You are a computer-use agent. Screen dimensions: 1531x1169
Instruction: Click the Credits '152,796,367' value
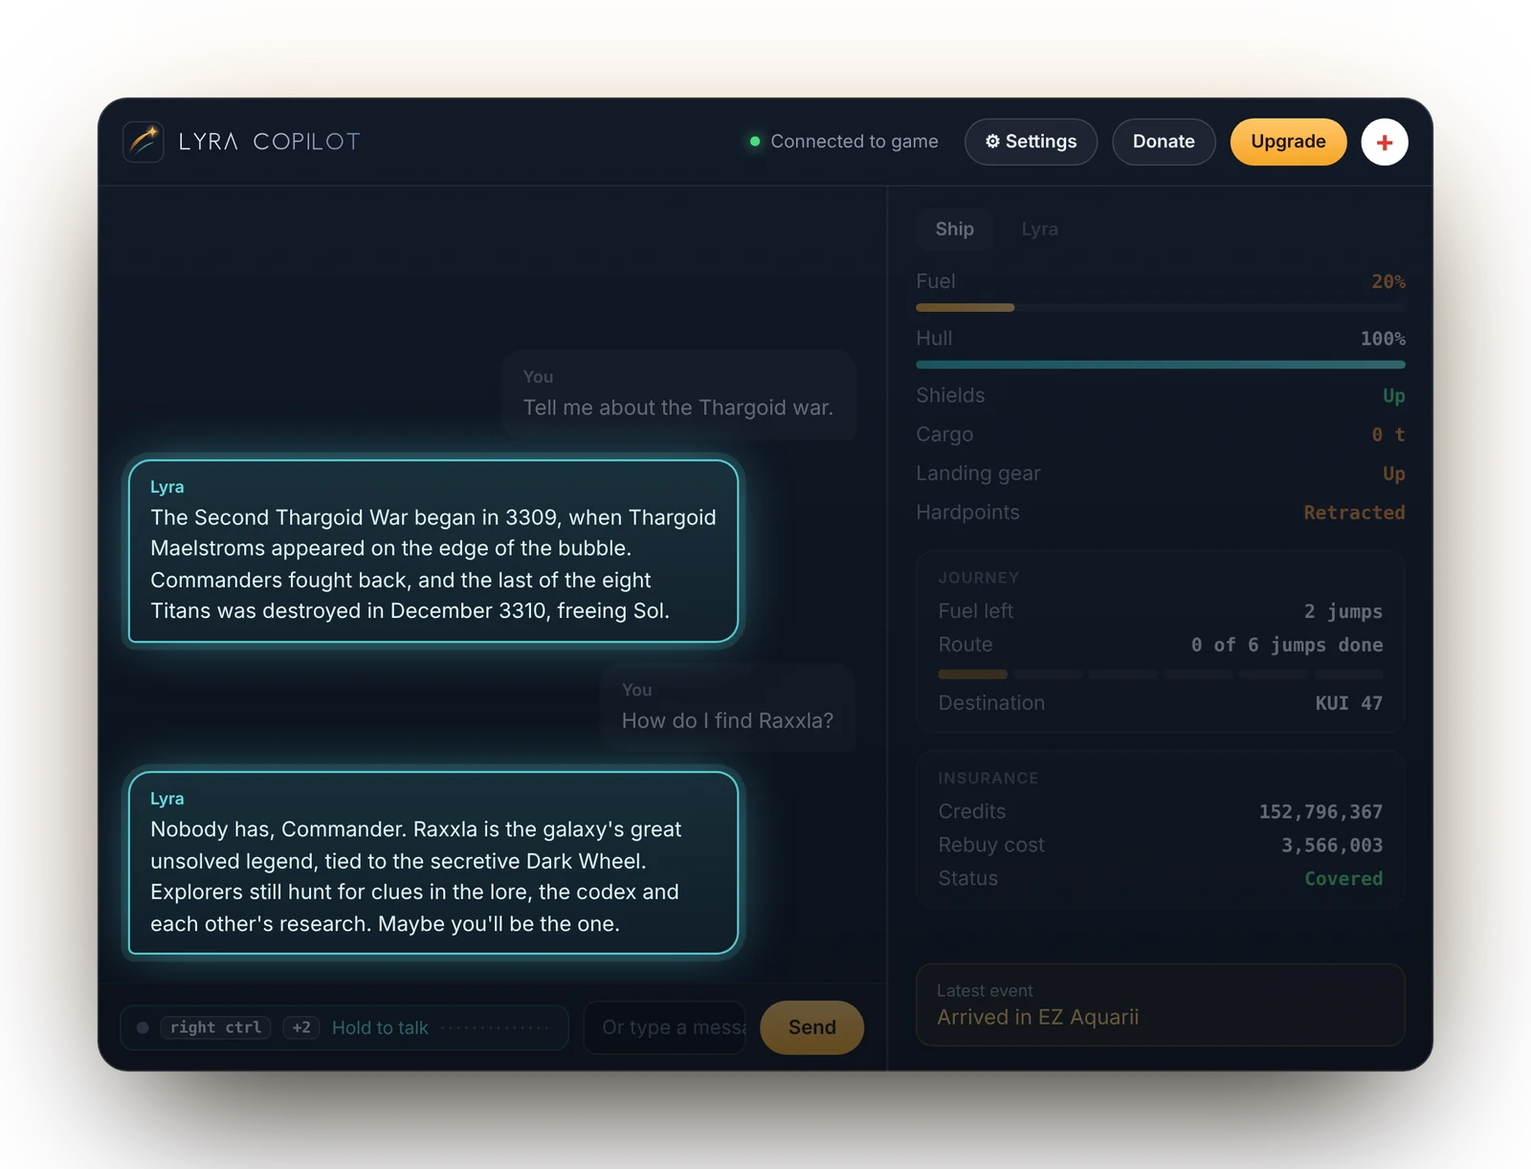(1320, 812)
